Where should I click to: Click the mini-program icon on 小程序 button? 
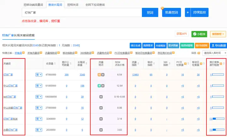click(195, 34)
